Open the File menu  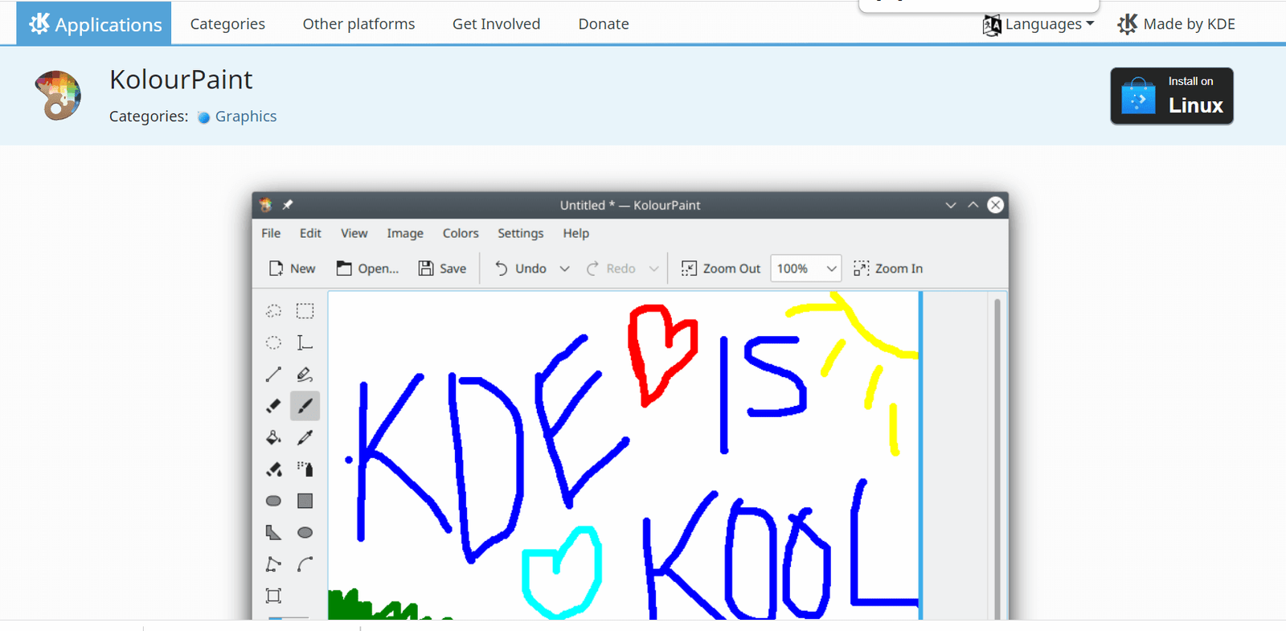[271, 233]
